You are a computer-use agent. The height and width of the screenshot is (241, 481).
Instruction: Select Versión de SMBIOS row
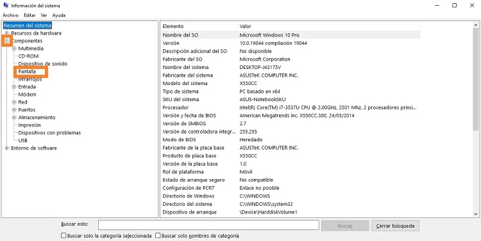[290, 123]
